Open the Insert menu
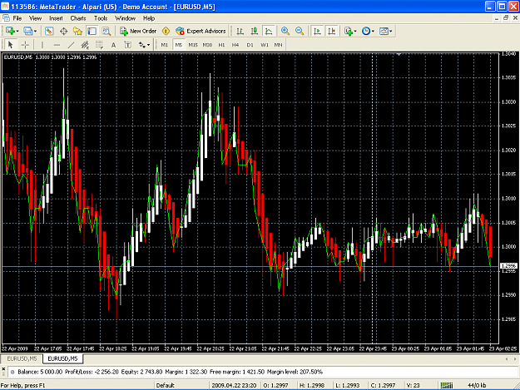Viewport: 520px width, 390px height. [x=56, y=18]
